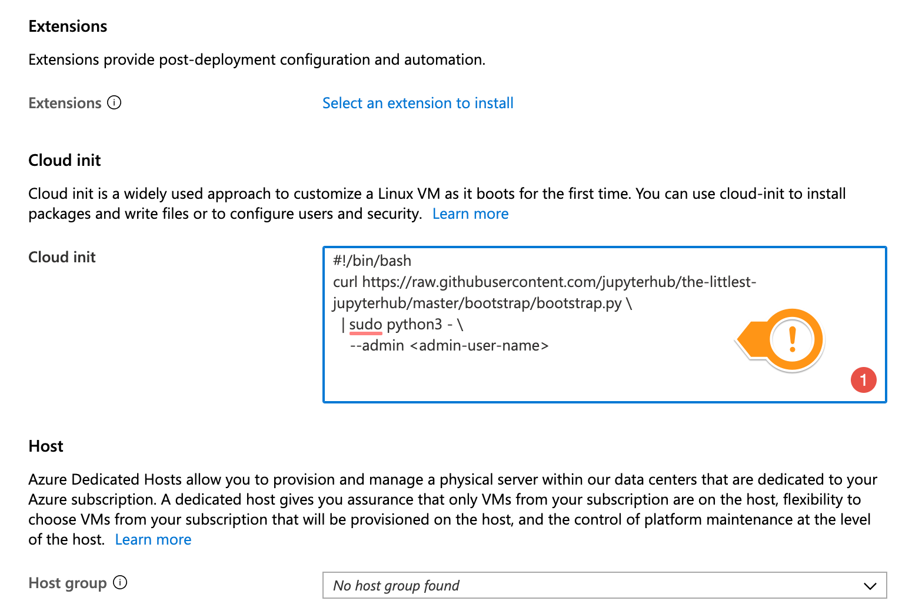Click the bold Host section heading
This screenshot has width=912, height=614.
click(x=46, y=446)
